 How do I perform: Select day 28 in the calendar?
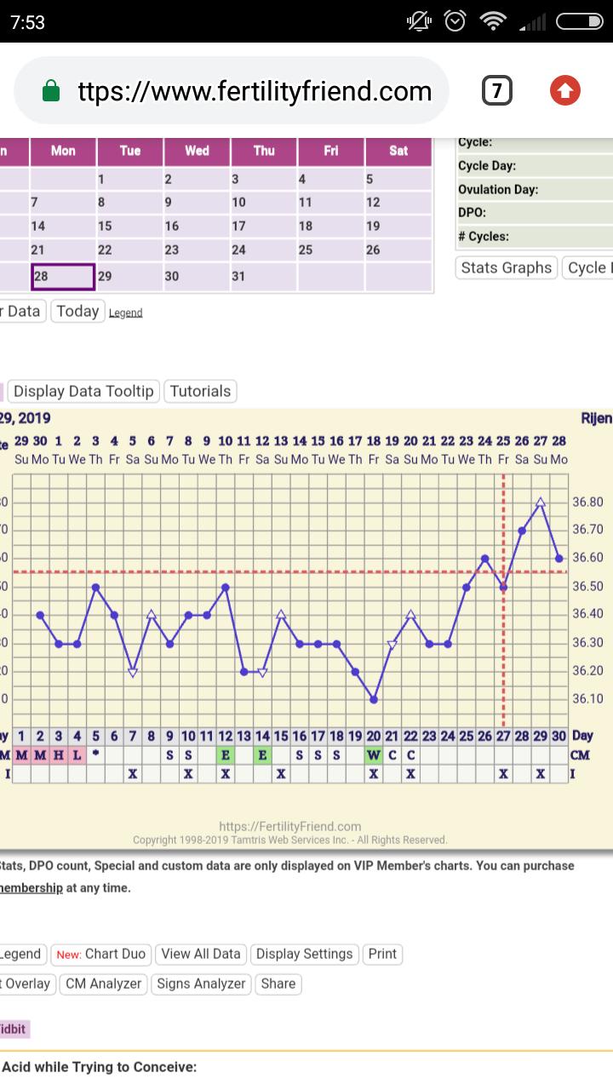coord(62,277)
